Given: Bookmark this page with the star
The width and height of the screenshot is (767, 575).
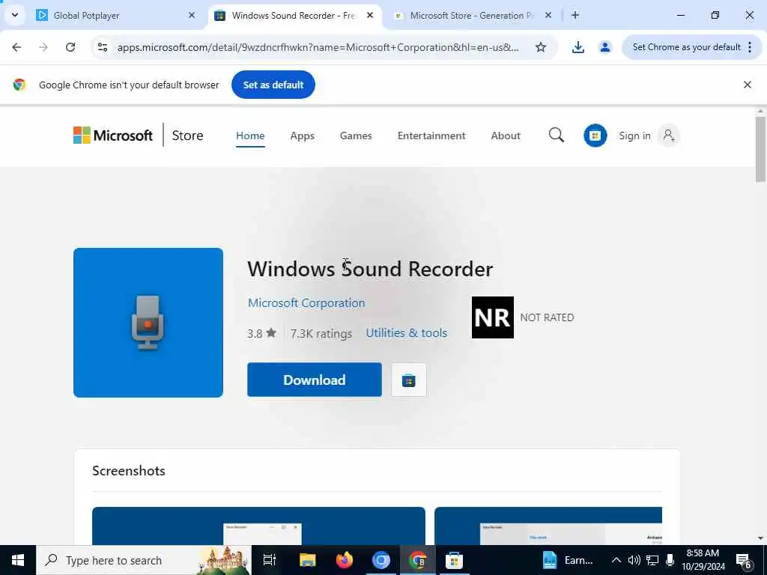Looking at the screenshot, I should pyautogui.click(x=541, y=47).
